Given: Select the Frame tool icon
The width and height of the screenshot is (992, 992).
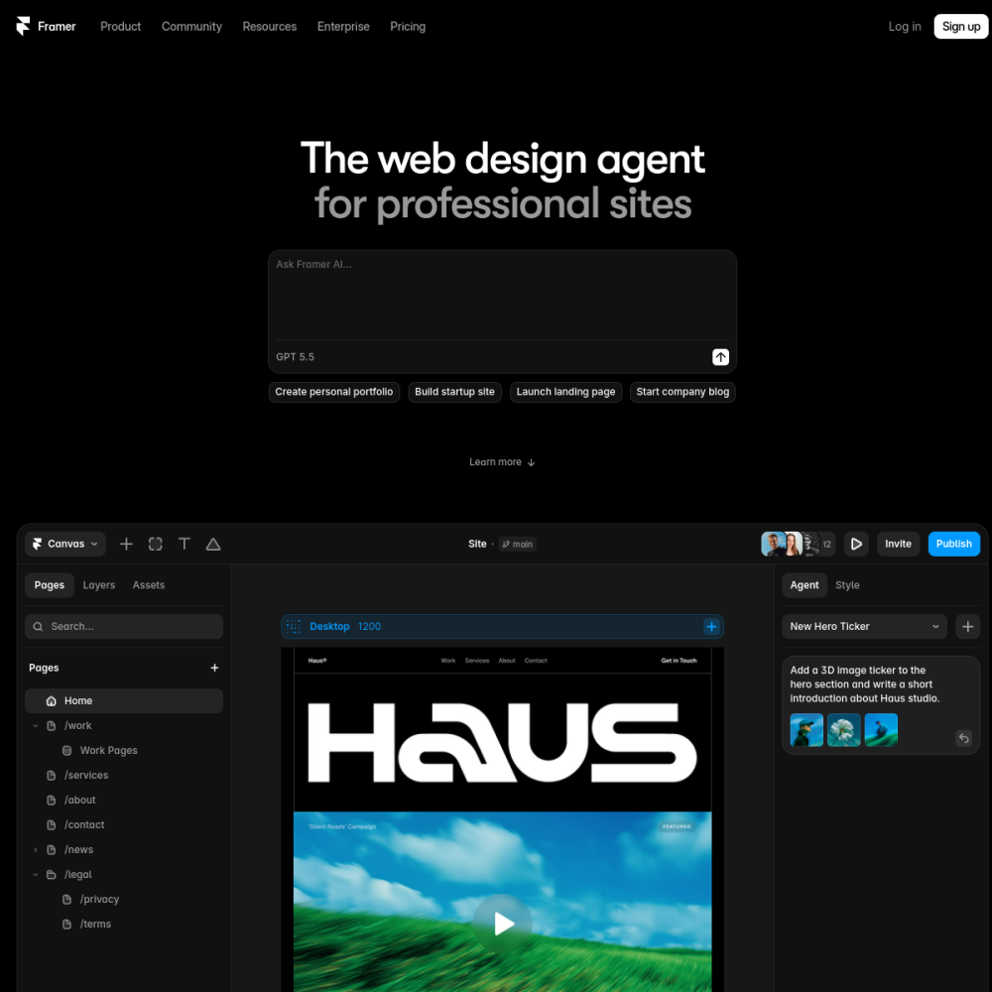Looking at the screenshot, I should tap(156, 544).
